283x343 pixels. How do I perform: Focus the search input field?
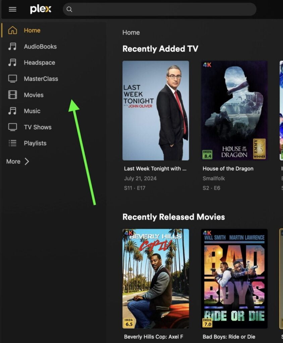pos(161,9)
